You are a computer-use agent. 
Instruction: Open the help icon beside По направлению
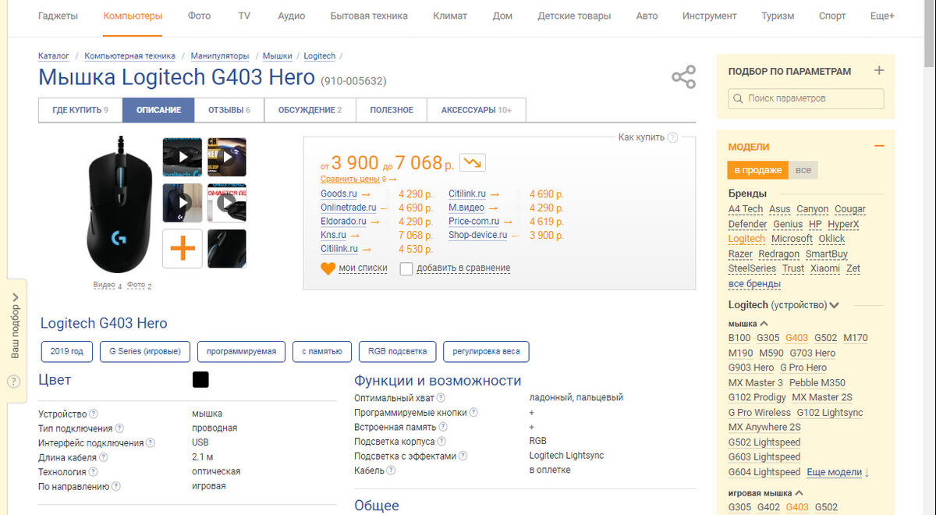coord(116,486)
